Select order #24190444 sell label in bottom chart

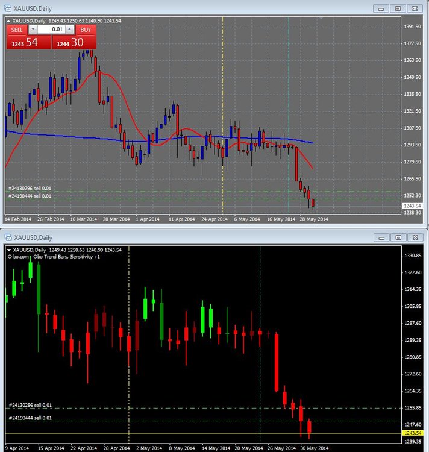coord(30,418)
